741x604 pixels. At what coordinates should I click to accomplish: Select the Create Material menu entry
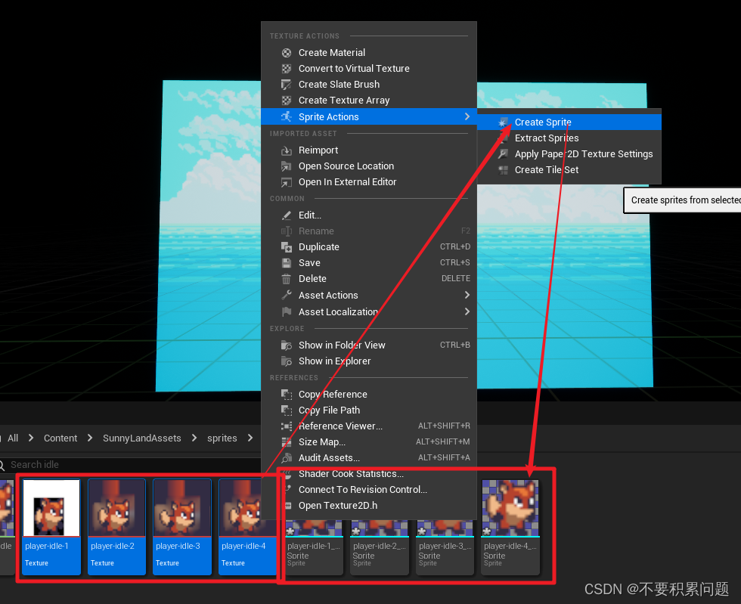(x=369, y=53)
